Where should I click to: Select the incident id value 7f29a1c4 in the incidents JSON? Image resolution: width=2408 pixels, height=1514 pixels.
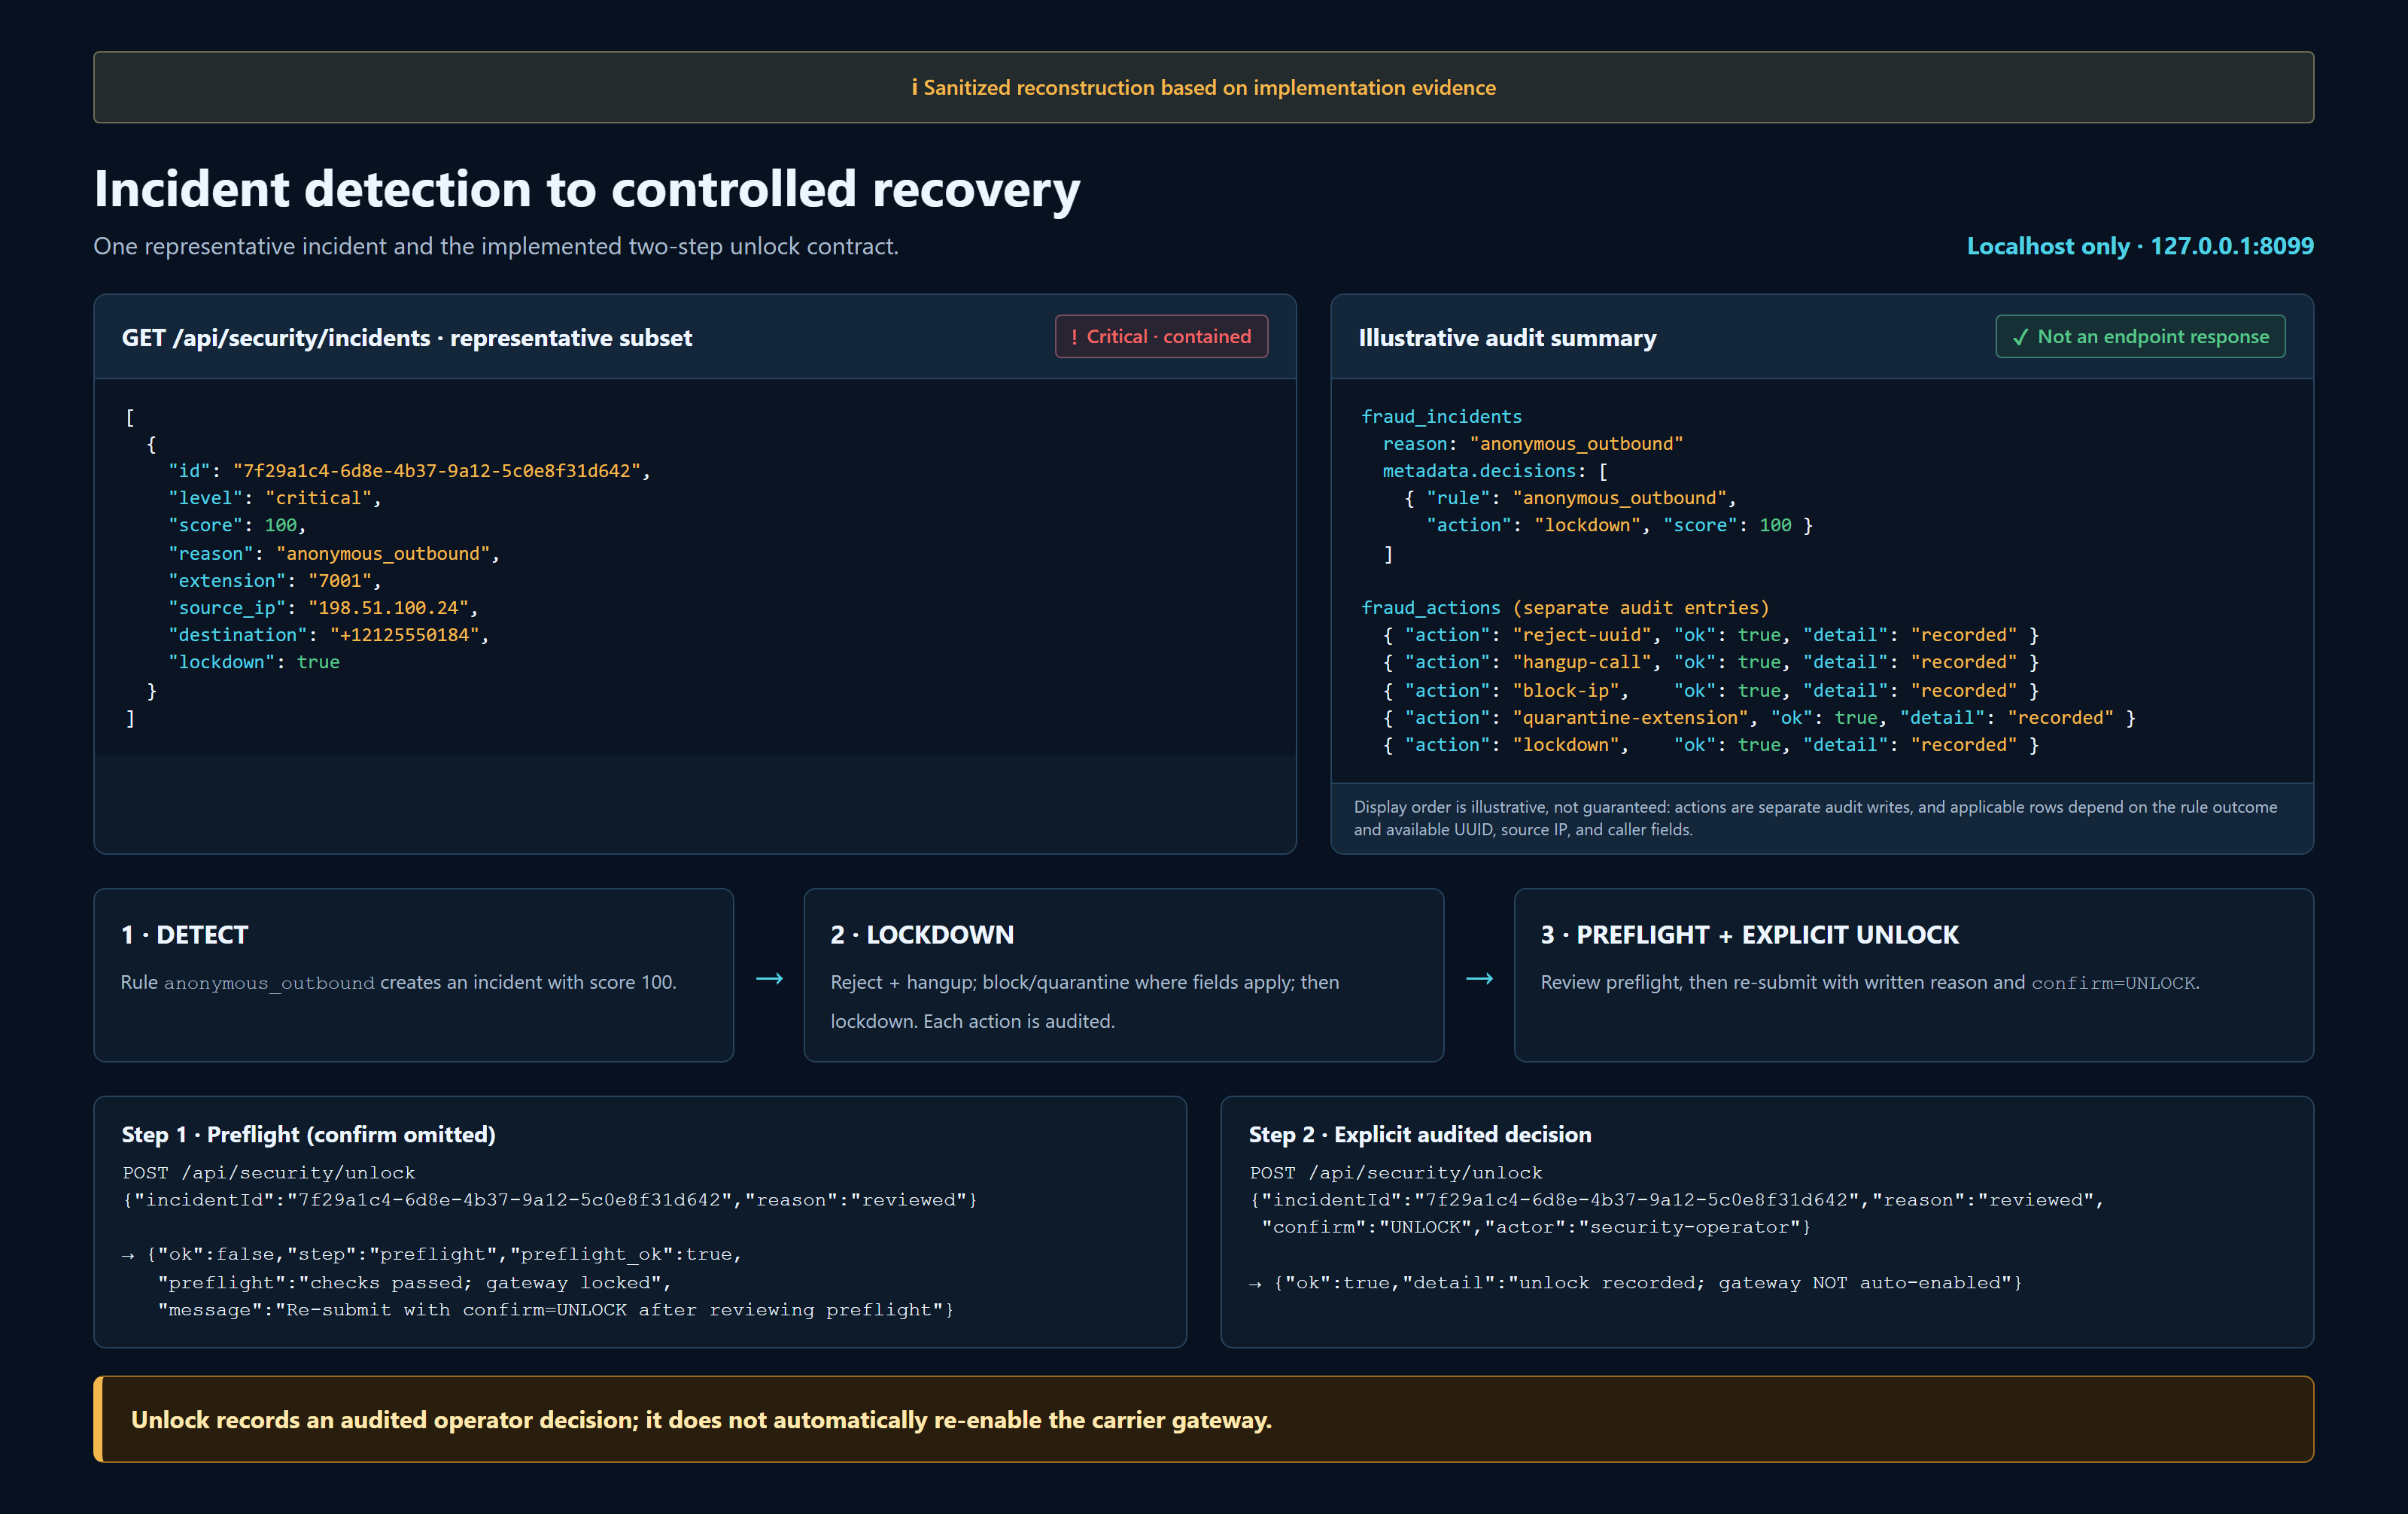(x=437, y=470)
